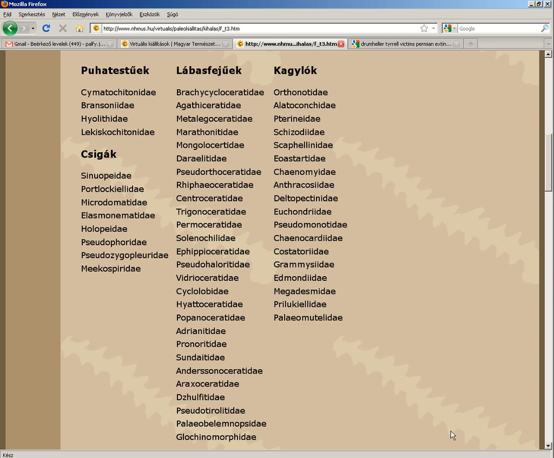
Task: Click the Lábasfejűek heading
Action: click(209, 70)
